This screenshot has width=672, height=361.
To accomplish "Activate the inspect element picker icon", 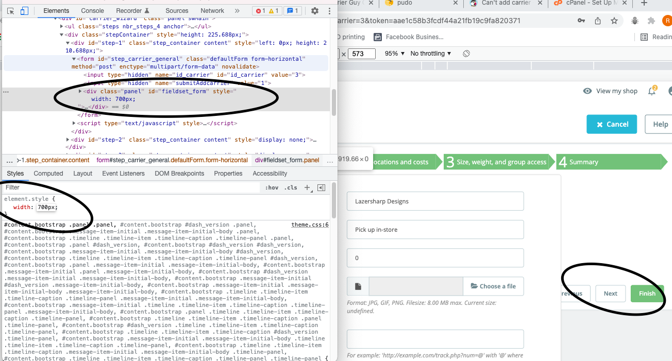I will tap(11, 11).
